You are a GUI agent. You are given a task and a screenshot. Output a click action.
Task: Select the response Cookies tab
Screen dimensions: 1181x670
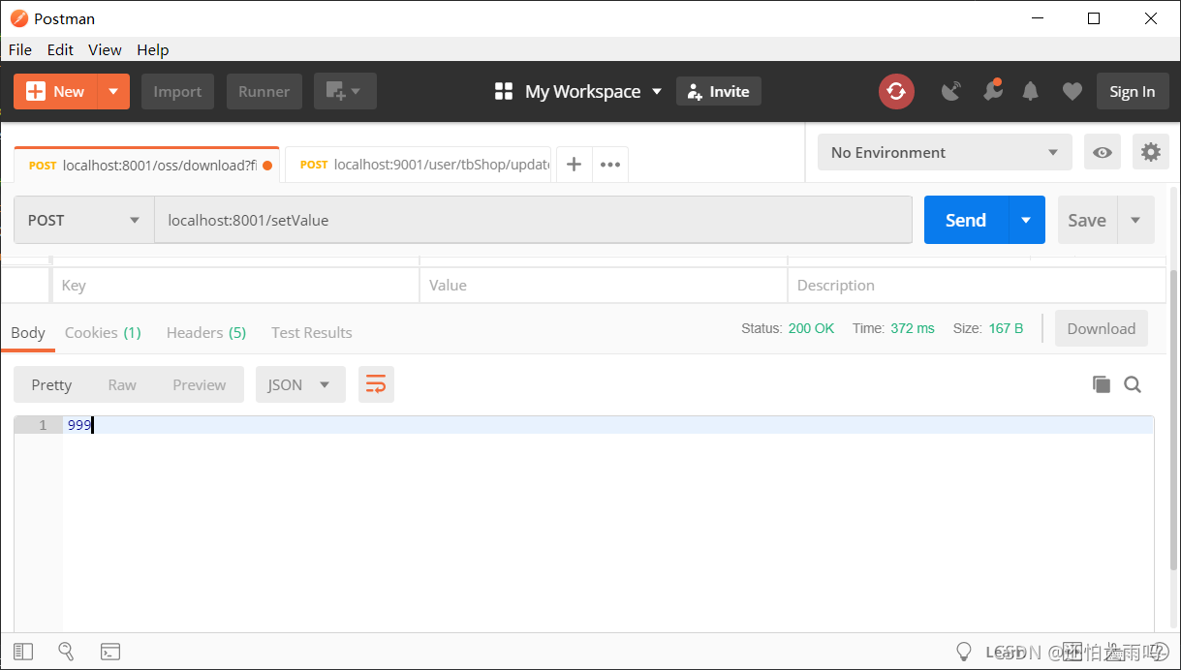[103, 332]
